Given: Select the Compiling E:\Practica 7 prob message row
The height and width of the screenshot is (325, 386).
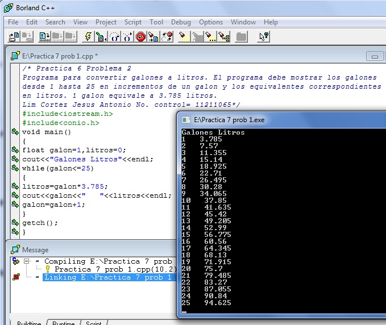Looking at the screenshot, I should pos(108,261).
